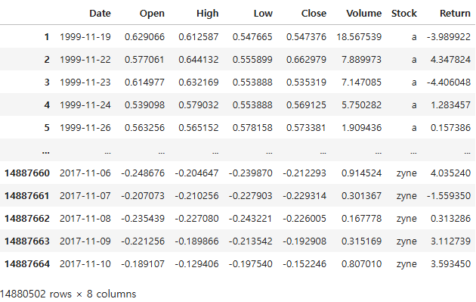The width and height of the screenshot is (476, 302).
Task: Click date cell 2017-11-06
Action: (85, 173)
